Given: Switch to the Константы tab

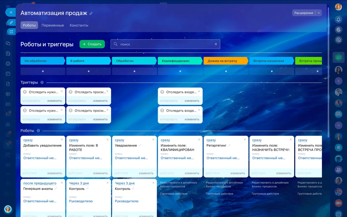Looking at the screenshot, I should click(79, 25).
